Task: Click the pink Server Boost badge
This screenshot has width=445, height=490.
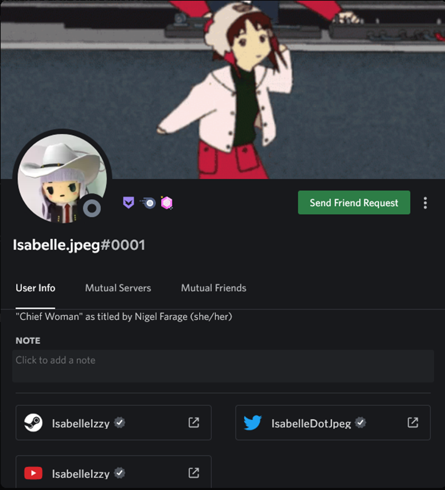Action: coord(167,203)
